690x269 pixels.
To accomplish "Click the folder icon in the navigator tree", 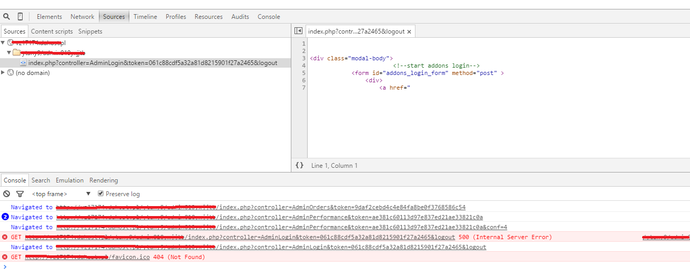I will (16, 52).
